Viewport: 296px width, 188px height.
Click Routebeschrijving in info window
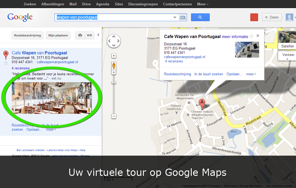(x=178, y=74)
